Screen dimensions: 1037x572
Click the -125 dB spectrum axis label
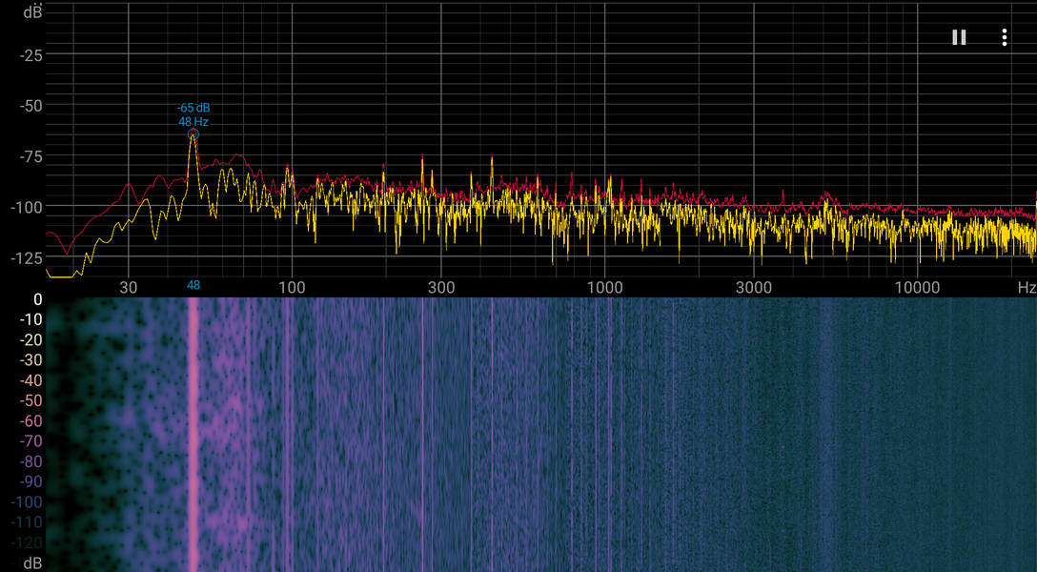click(27, 257)
